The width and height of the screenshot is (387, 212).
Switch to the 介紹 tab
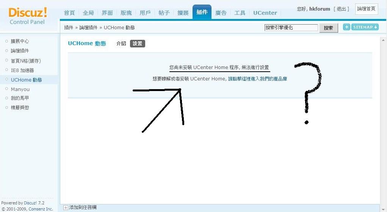click(x=121, y=44)
